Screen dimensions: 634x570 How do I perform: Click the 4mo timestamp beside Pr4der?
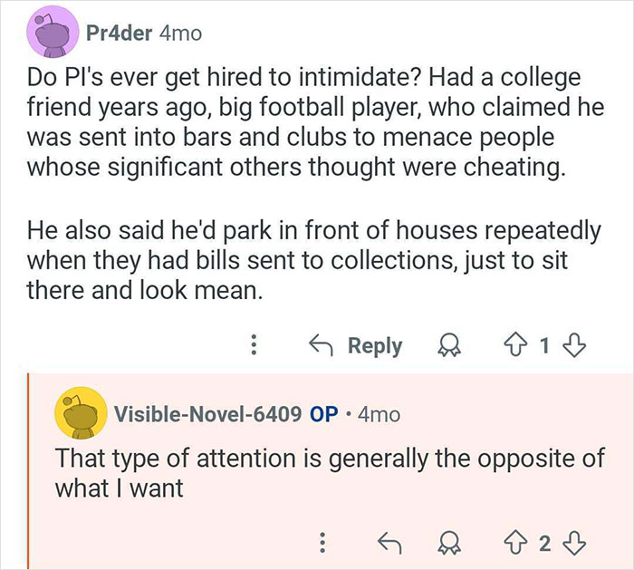[x=179, y=33]
